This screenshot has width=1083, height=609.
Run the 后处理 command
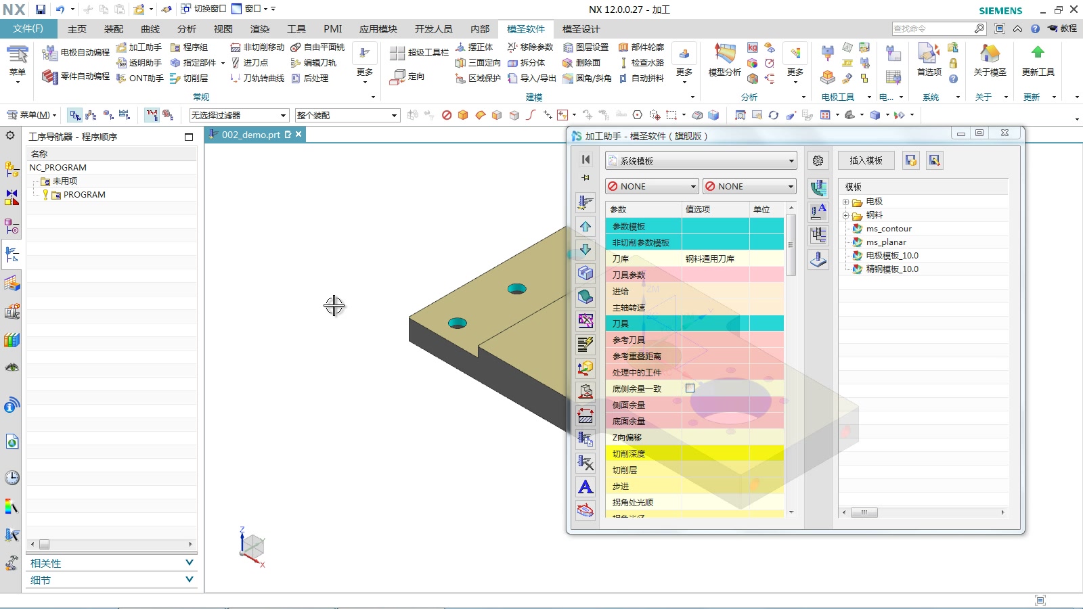309,78
